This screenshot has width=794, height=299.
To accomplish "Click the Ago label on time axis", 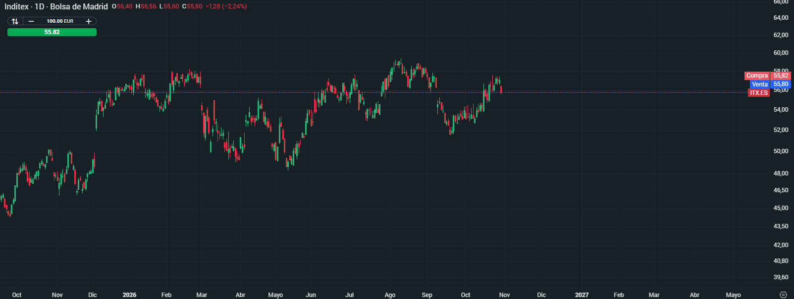I will pyautogui.click(x=390, y=295).
